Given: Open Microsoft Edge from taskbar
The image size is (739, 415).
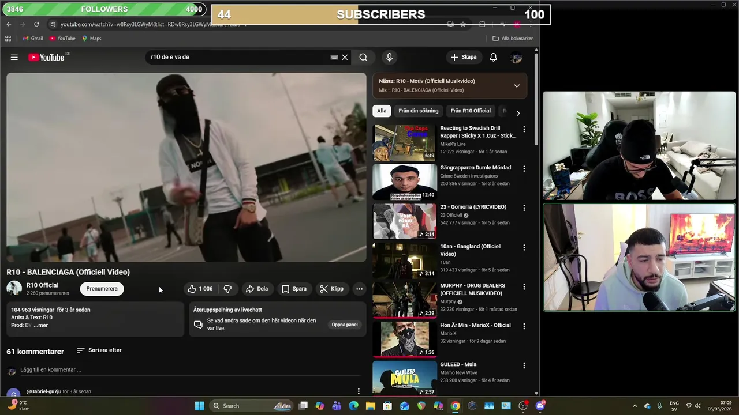Looking at the screenshot, I should click(354, 406).
